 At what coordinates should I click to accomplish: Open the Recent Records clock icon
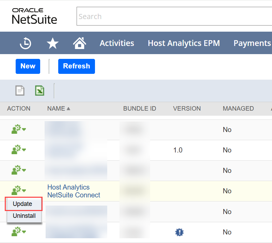pos(26,43)
